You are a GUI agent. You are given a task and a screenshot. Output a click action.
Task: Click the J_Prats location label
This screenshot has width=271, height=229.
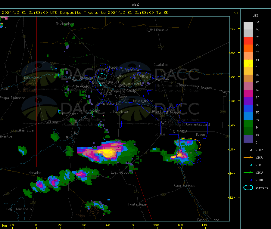[x=167, y=122]
